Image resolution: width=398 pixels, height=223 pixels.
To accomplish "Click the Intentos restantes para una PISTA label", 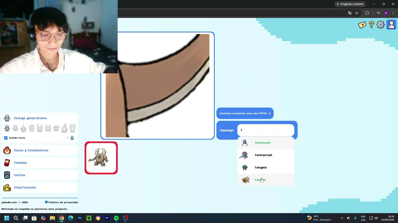I will point(245,113).
